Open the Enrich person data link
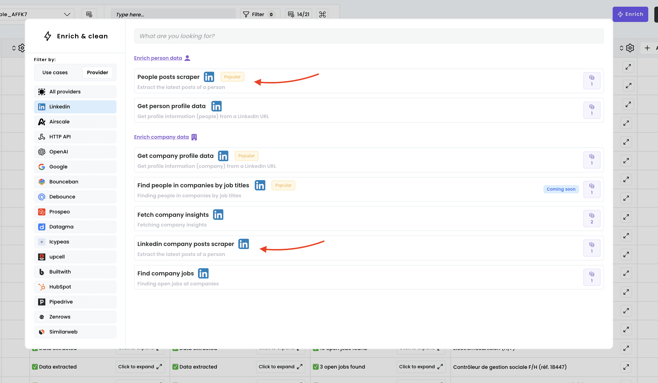Screen dimensions: 658x383 158,58
